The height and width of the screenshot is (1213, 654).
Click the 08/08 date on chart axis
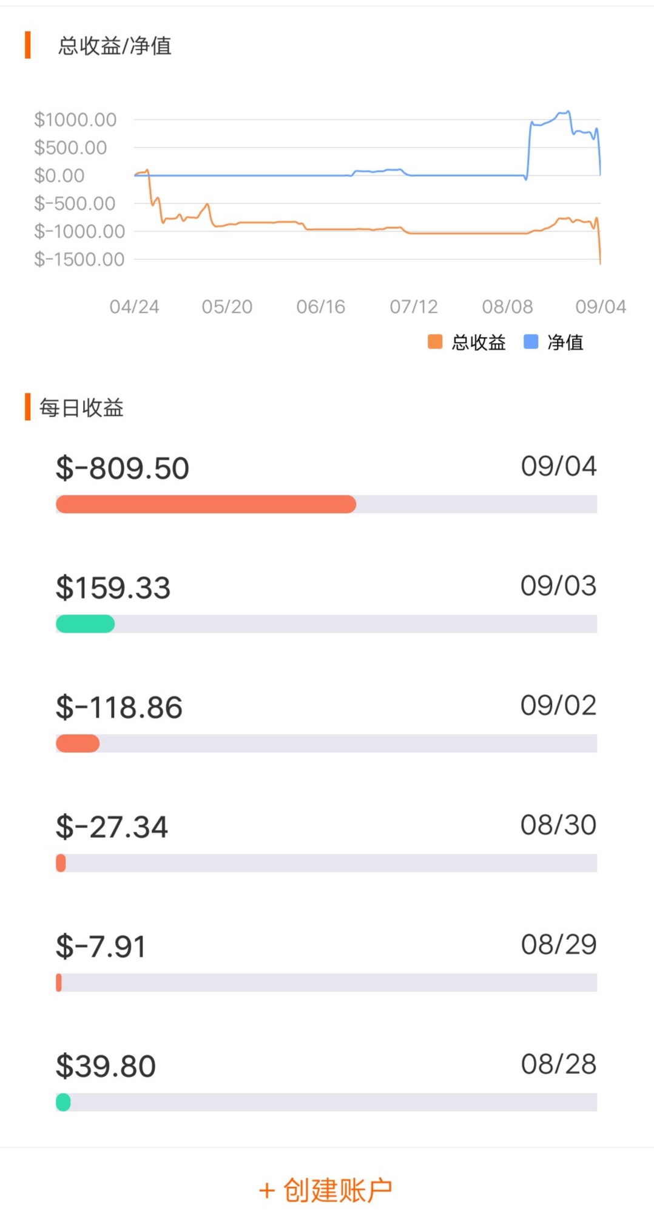pyautogui.click(x=507, y=307)
